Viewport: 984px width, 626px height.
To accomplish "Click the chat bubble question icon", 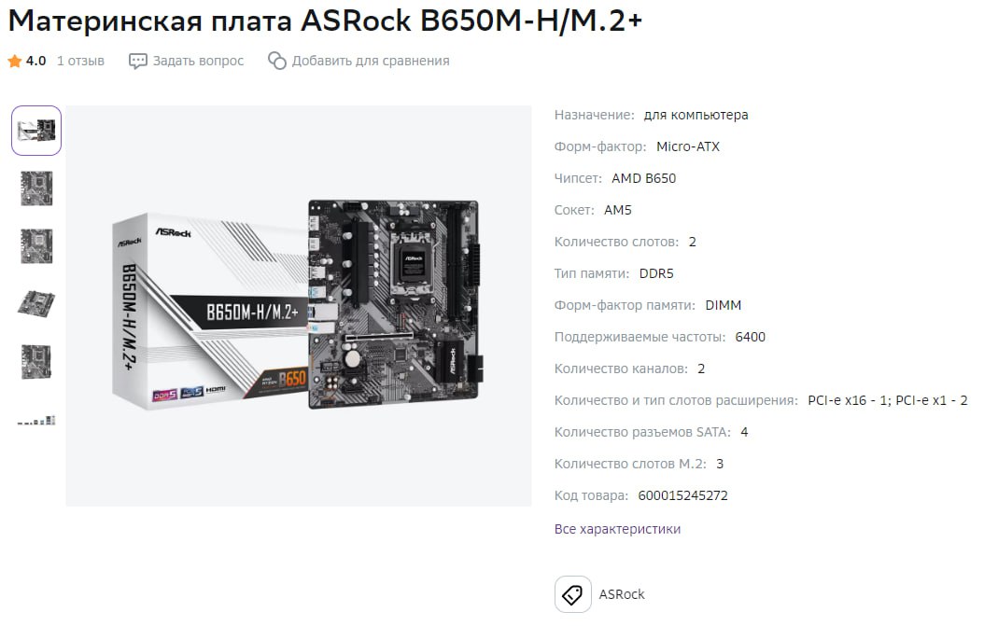I will (137, 61).
